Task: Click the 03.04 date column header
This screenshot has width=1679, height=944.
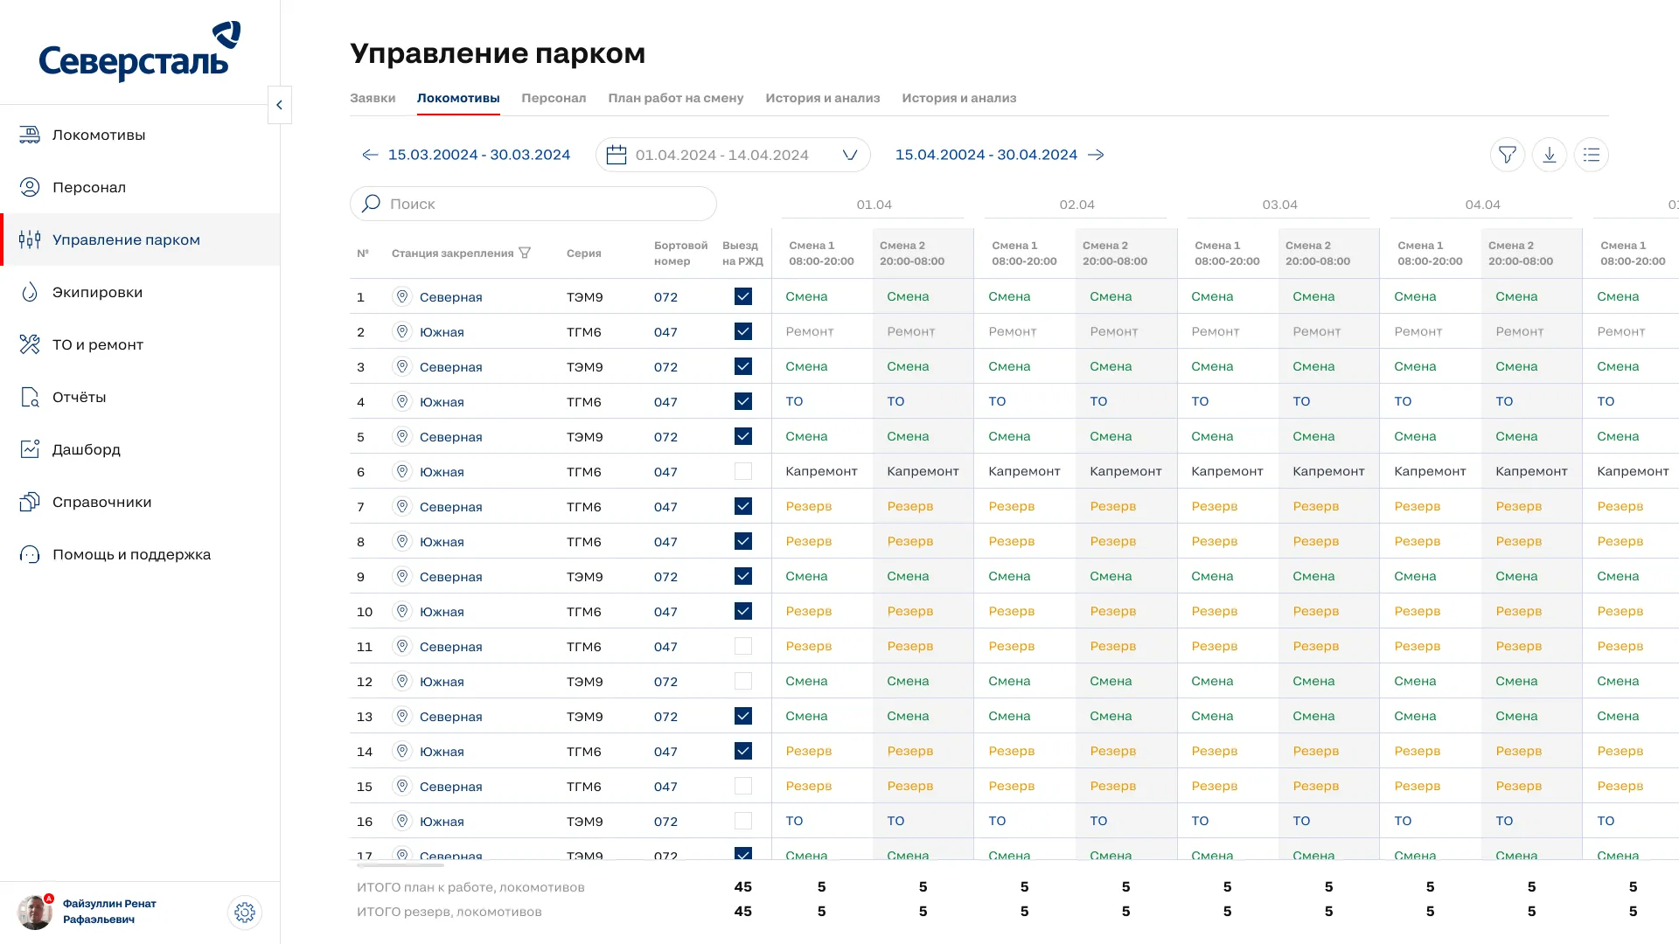Action: 1279,205
